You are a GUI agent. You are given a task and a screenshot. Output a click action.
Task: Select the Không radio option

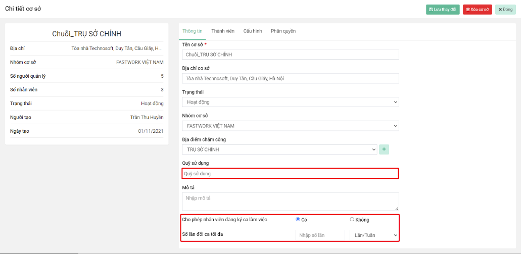pos(352,219)
